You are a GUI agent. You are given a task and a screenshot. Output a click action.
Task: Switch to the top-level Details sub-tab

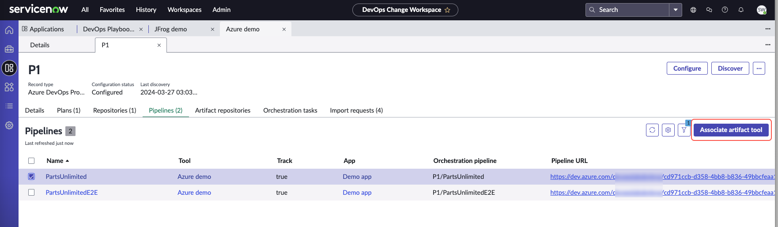[x=40, y=45]
